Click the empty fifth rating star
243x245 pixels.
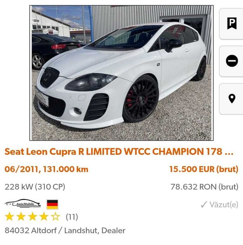click(55, 217)
